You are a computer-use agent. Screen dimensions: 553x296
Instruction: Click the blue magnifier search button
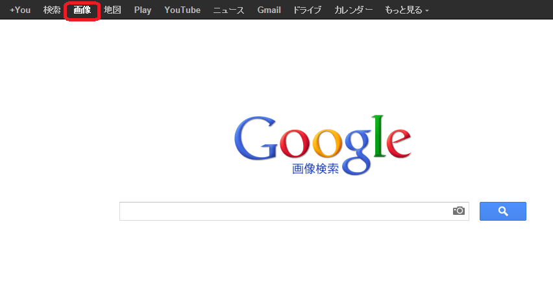pyautogui.click(x=503, y=212)
